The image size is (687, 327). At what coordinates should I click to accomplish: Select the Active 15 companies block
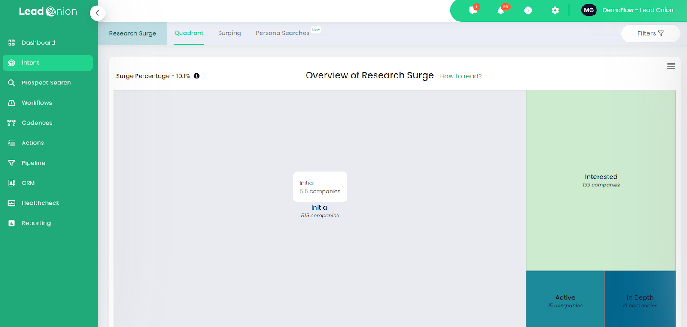click(565, 299)
